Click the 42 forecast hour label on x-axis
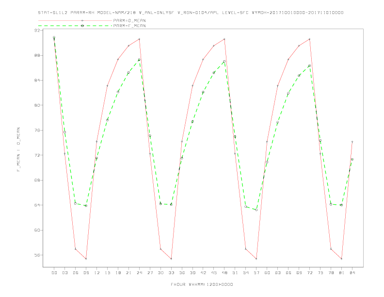This screenshot has height=297, width=384. (x=203, y=273)
